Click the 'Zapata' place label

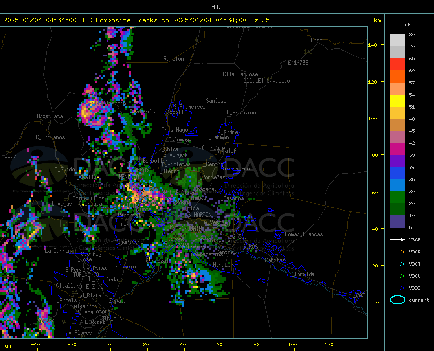click(118, 301)
